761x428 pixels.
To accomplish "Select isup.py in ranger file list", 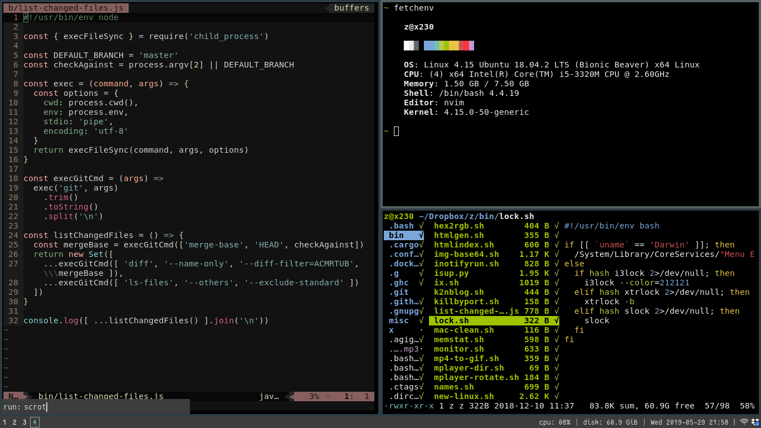I will click(494, 273).
